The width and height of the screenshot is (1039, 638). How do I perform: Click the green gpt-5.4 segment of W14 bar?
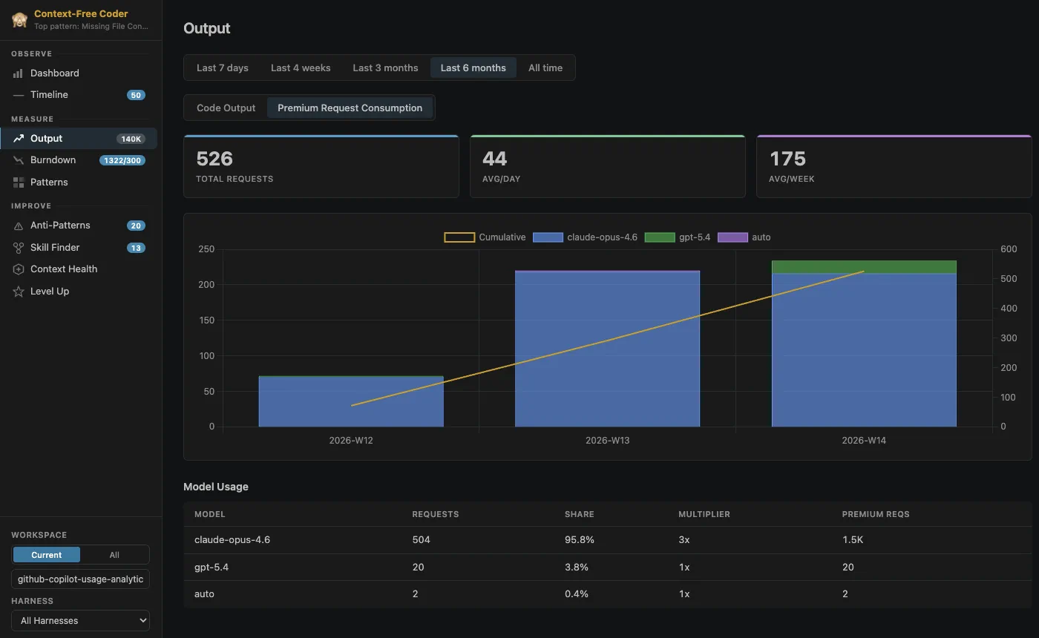(864, 267)
